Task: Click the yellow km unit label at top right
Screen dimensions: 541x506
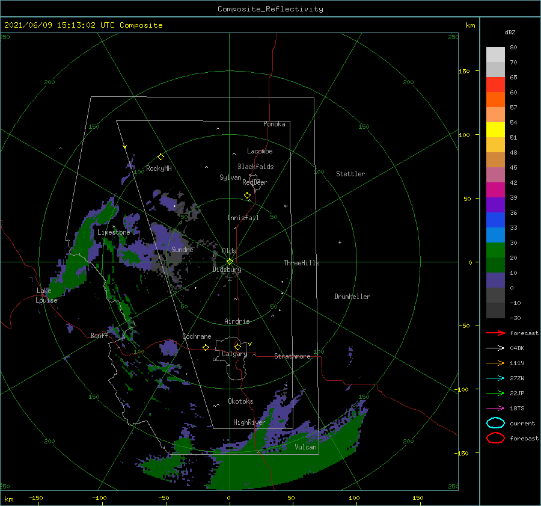Action: pyautogui.click(x=470, y=25)
